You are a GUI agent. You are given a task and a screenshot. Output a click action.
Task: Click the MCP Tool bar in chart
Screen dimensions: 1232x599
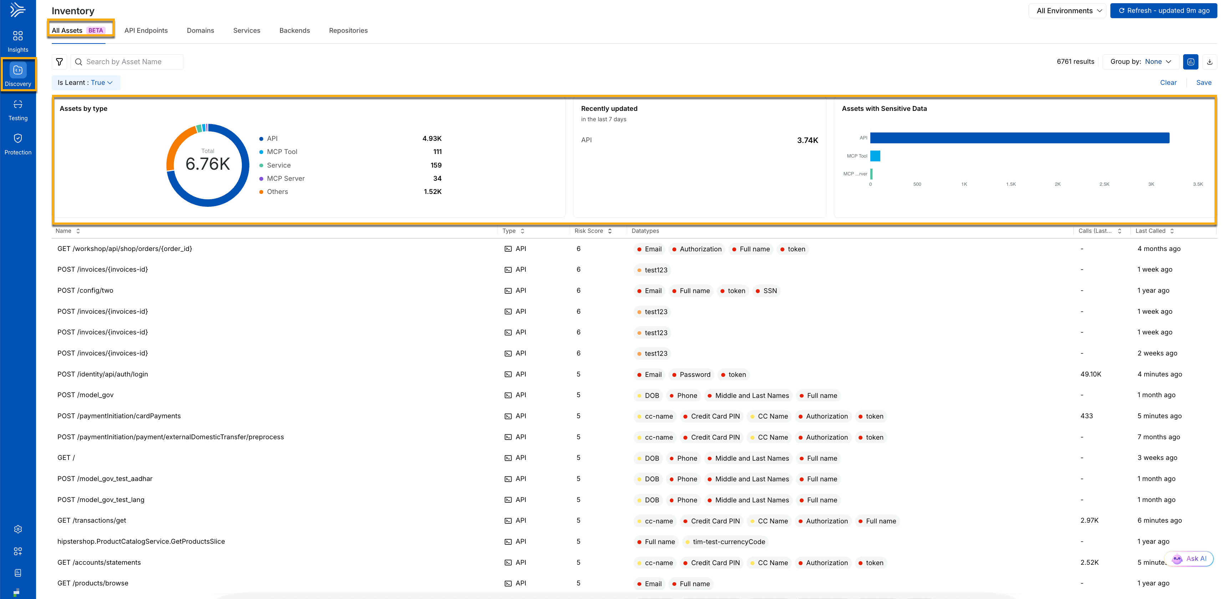tap(875, 156)
